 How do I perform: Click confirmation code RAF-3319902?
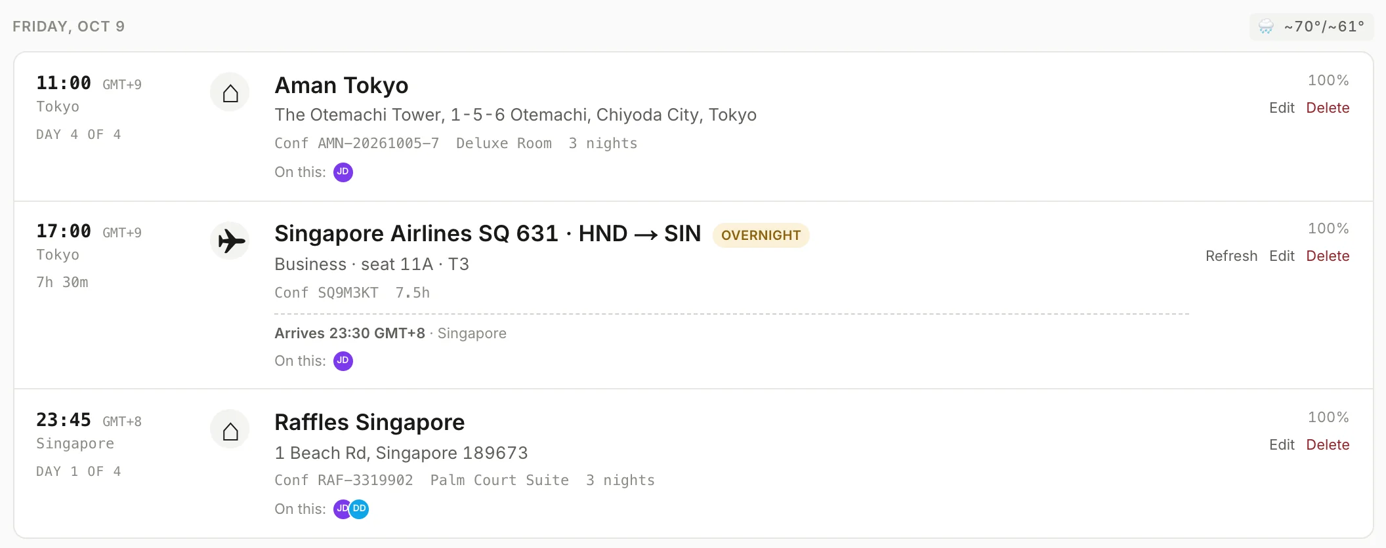(x=365, y=480)
